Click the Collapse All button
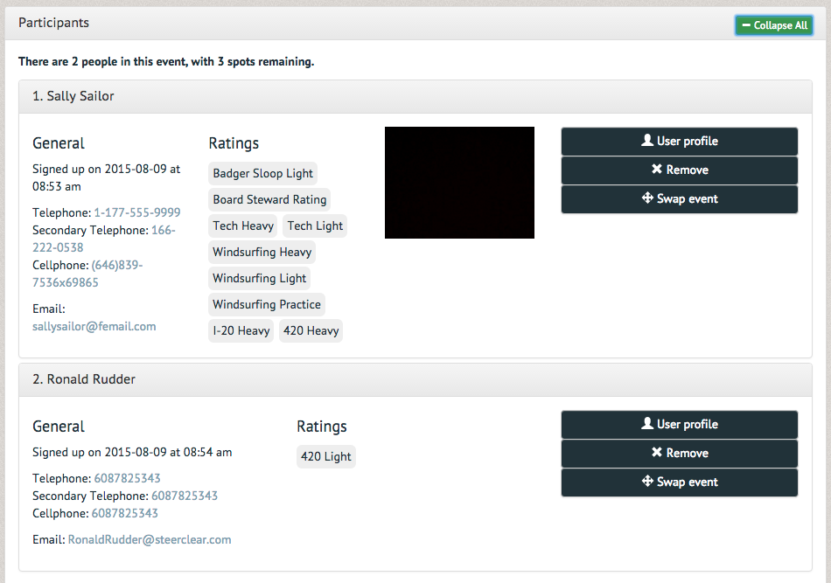831x583 pixels. click(774, 24)
